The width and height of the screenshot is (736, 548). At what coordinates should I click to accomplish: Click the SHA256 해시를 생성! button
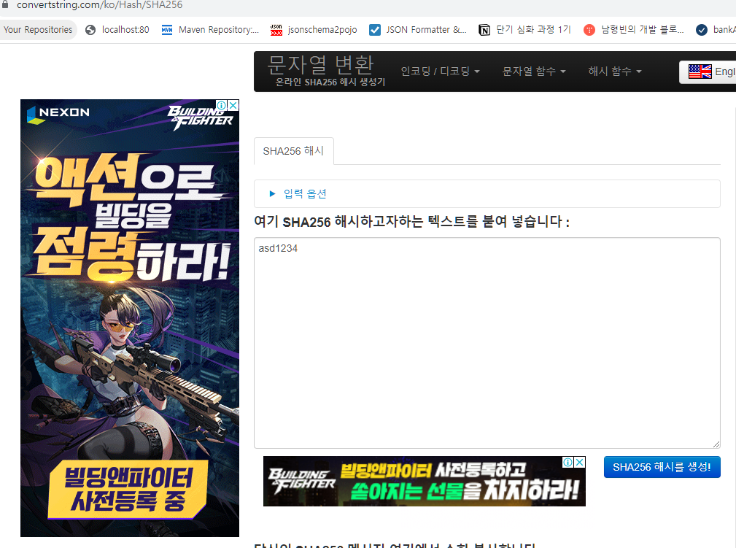click(662, 467)
